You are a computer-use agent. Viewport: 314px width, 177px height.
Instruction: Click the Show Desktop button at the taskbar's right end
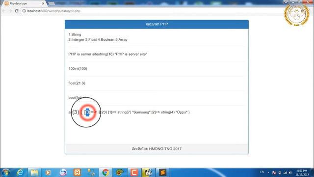(x=312, y=173)
